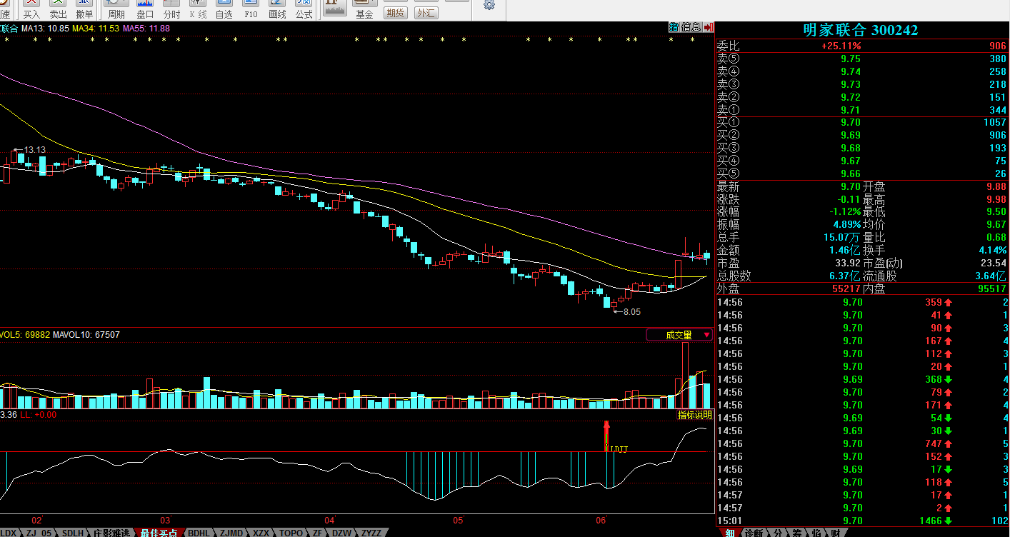Image resolution: width=1010 pixels, height=537 pixels.
Task: Switch to 分时 intraday chart icon
Action: 171,9
